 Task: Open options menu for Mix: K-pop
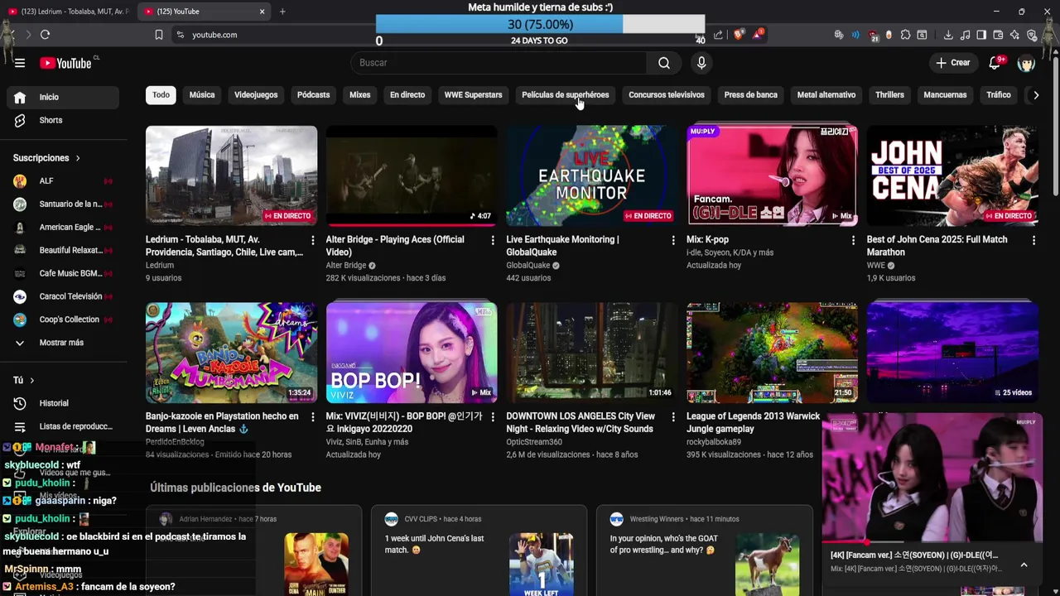[853, 240]
